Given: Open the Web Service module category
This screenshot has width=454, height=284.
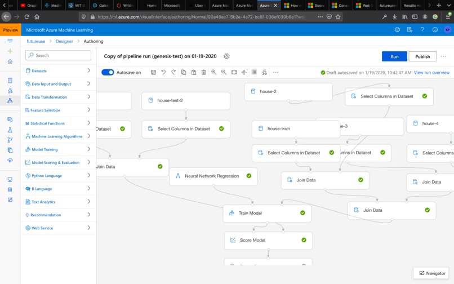Looking at the screenshot, I should 58,228.
